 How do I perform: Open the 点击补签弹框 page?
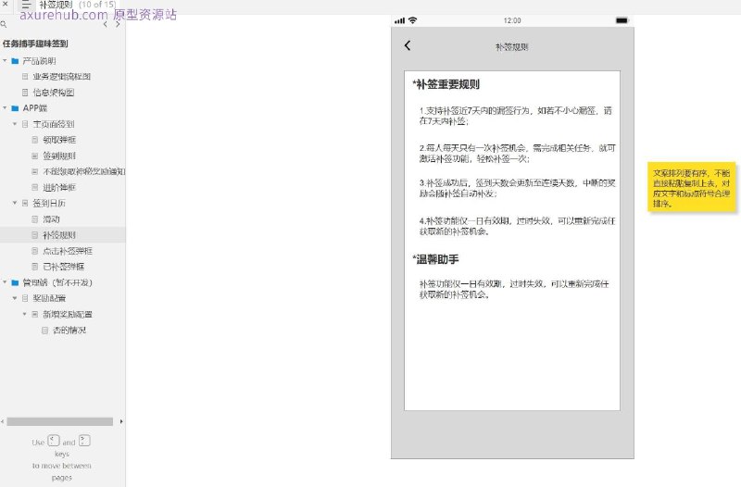pyautogui.click(x=68, y=251)
